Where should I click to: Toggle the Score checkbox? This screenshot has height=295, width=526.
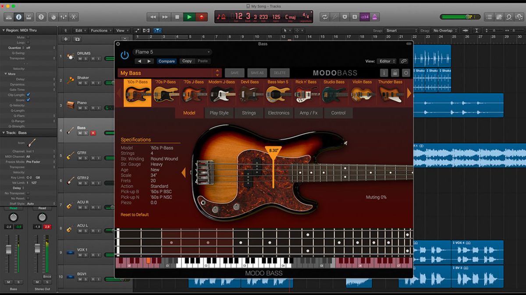(x=28, y=100)
